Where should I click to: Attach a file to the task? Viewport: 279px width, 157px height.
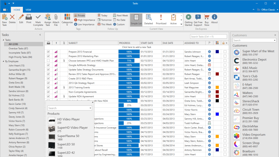(56, 20)
